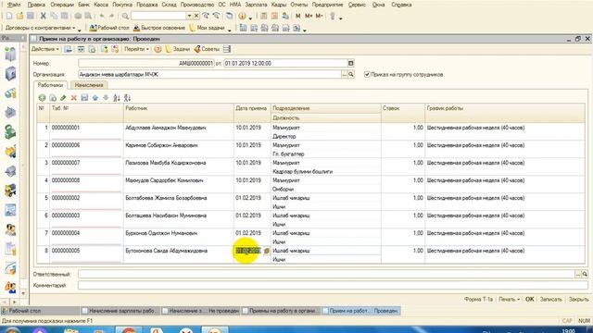
Task: Expand the search field dropdown arrow
Action: (189, 16)
